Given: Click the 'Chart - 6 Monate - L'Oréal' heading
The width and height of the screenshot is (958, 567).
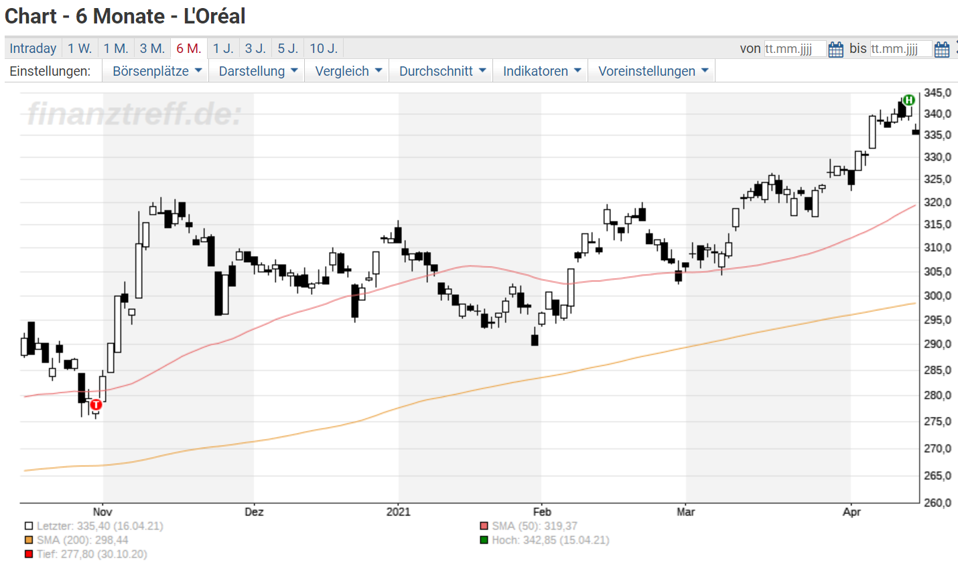Looking at the screenshot, I should (125, 16).
